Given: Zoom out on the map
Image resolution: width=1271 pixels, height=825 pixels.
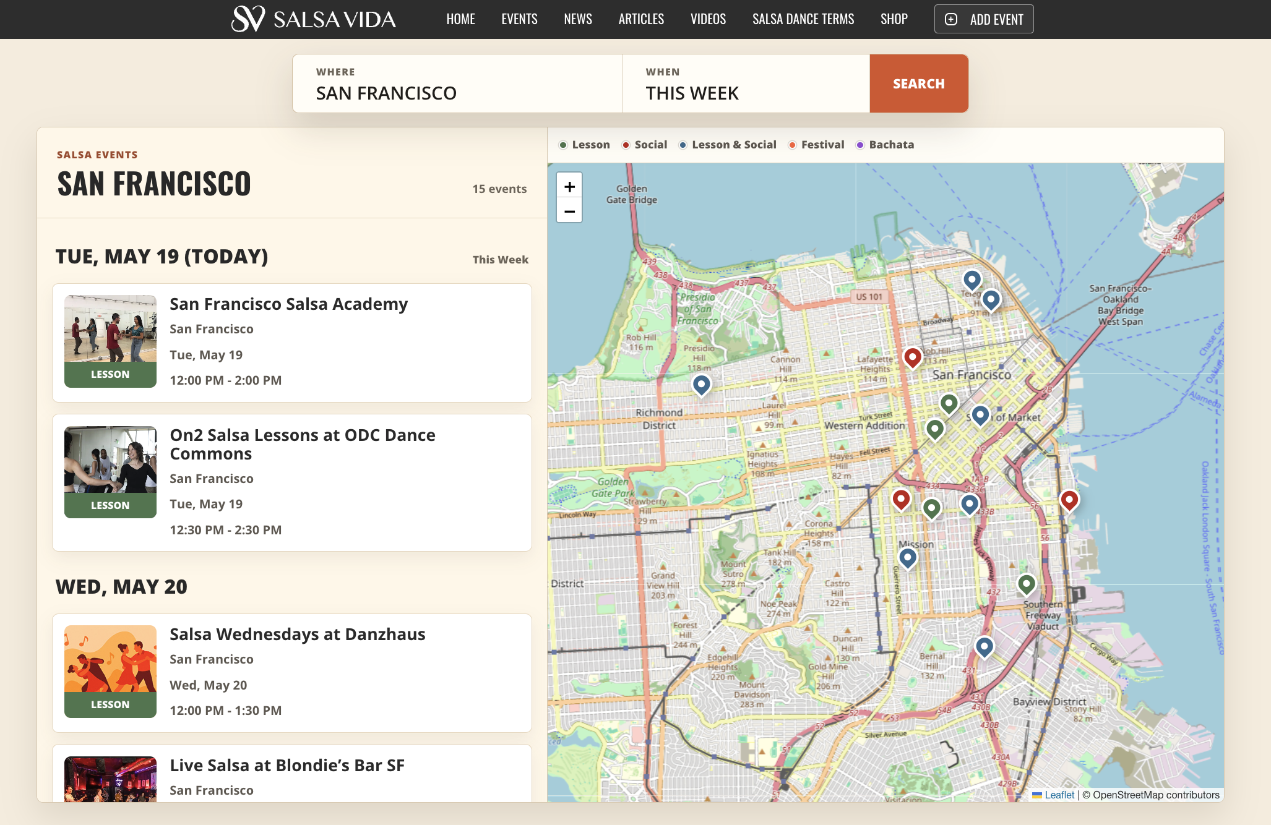Looking at the screenshot, I should pyautogui.click(x=569, y=211).
